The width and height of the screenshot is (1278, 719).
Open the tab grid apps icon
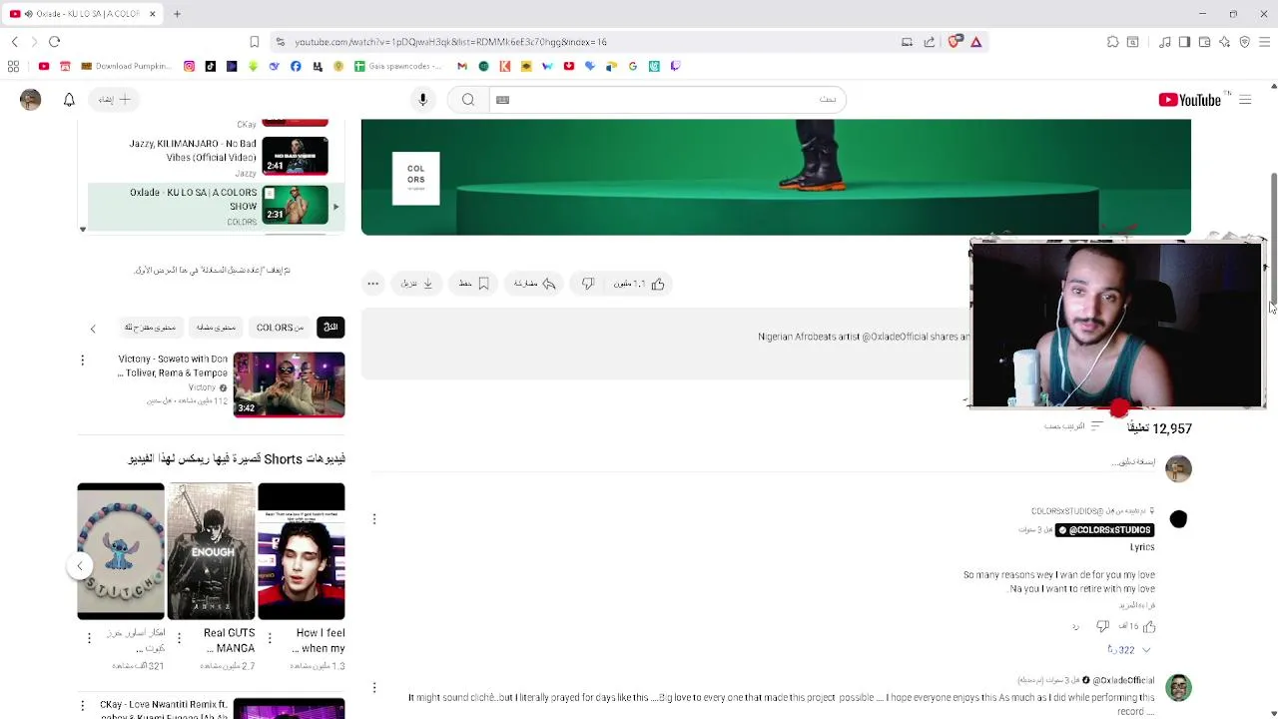click(x=13, y=66)
